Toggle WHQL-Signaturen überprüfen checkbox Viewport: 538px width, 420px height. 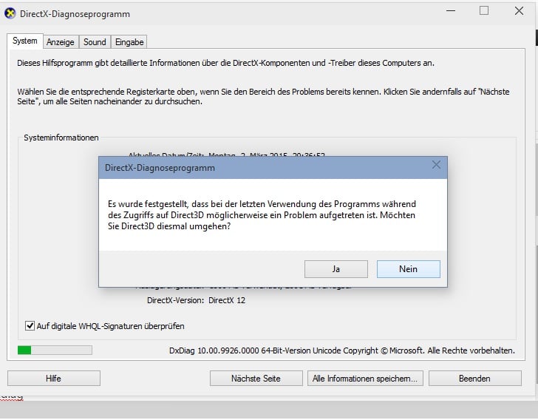click(x=30, y=325)
